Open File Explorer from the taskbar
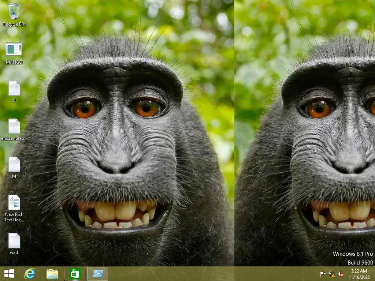 pyautogui.click(x=52, y=274)
